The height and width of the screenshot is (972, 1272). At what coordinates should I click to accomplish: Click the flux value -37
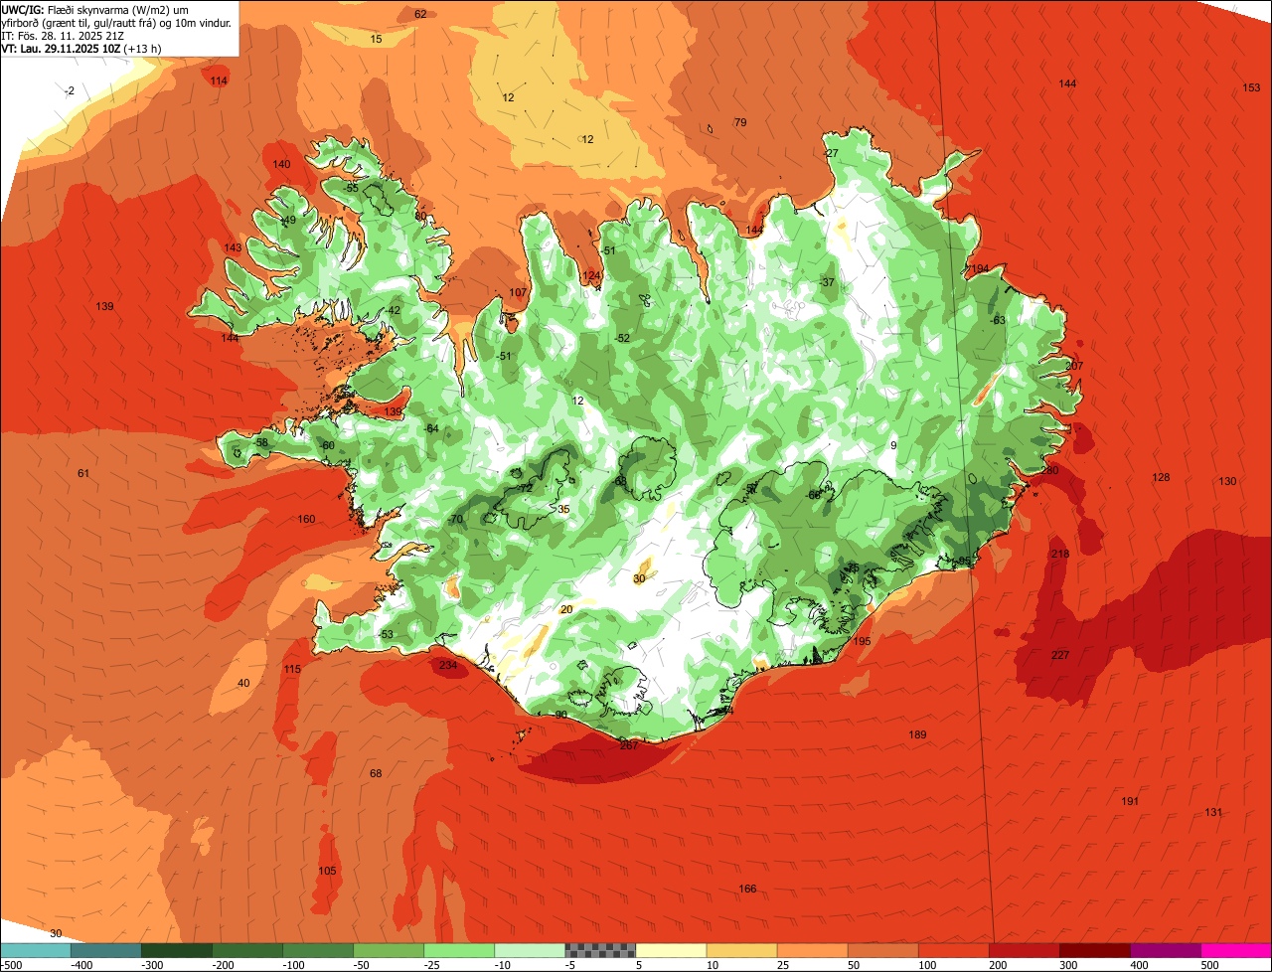tap(827, 282)
